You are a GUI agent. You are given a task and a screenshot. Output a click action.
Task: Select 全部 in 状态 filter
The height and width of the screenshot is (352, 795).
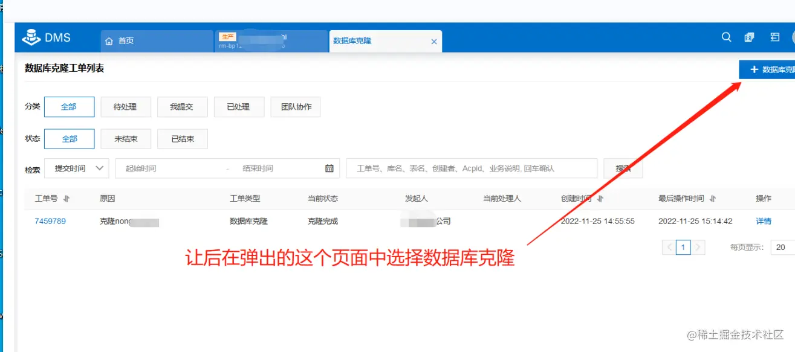pos(70,139)
